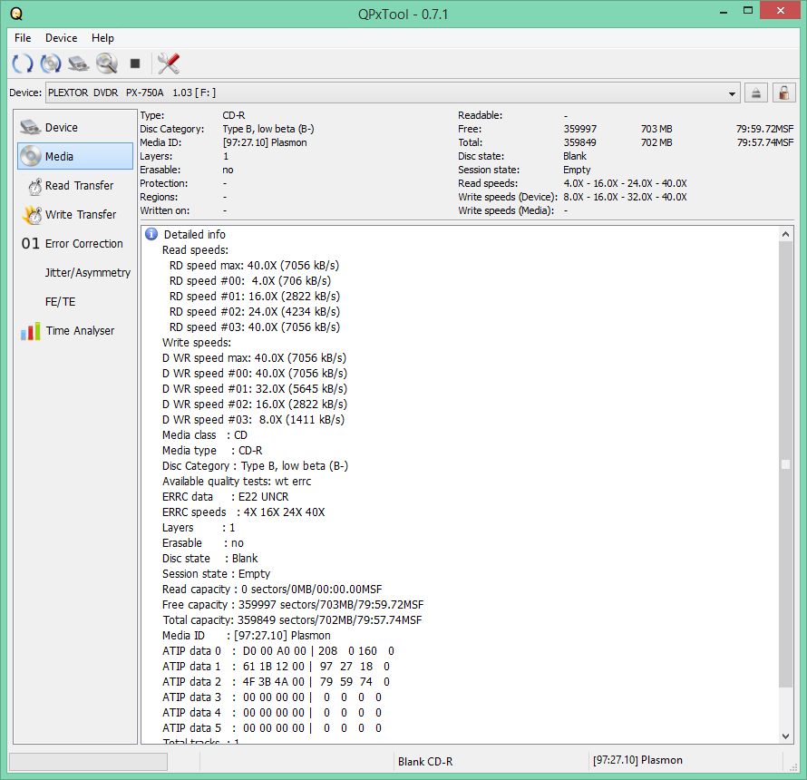Click the ATIP data 1 line

tap(276, 667)
